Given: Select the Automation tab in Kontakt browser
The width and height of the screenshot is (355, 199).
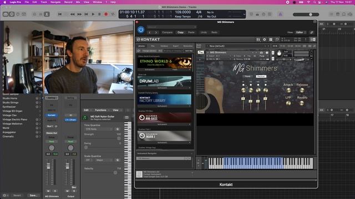Looking at the screenshot, I should (188, 46).
